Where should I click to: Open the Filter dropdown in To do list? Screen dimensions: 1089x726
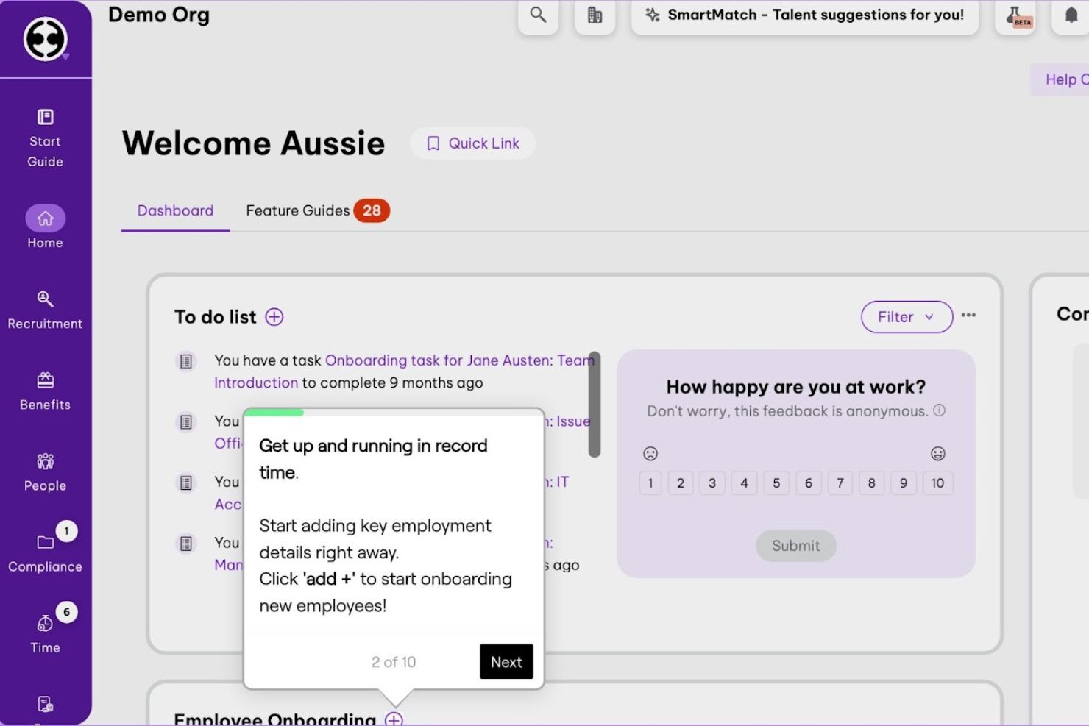906,316
